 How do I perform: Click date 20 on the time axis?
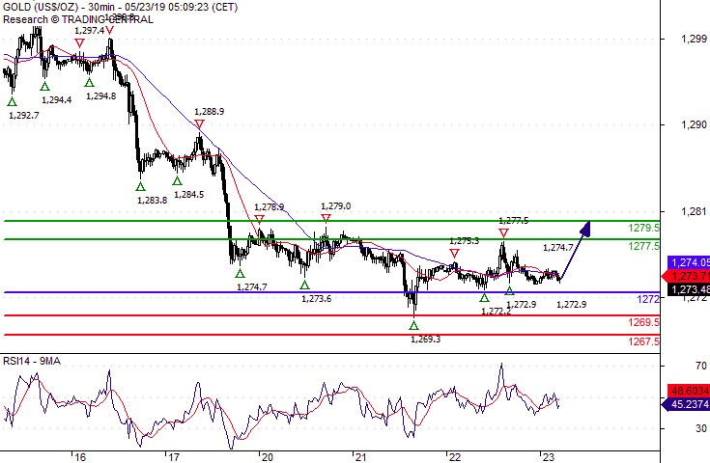tap(268, 457)
